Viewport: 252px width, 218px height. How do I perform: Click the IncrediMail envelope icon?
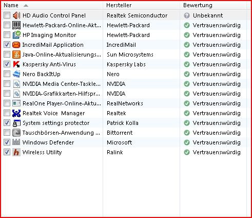pos(16,45)
